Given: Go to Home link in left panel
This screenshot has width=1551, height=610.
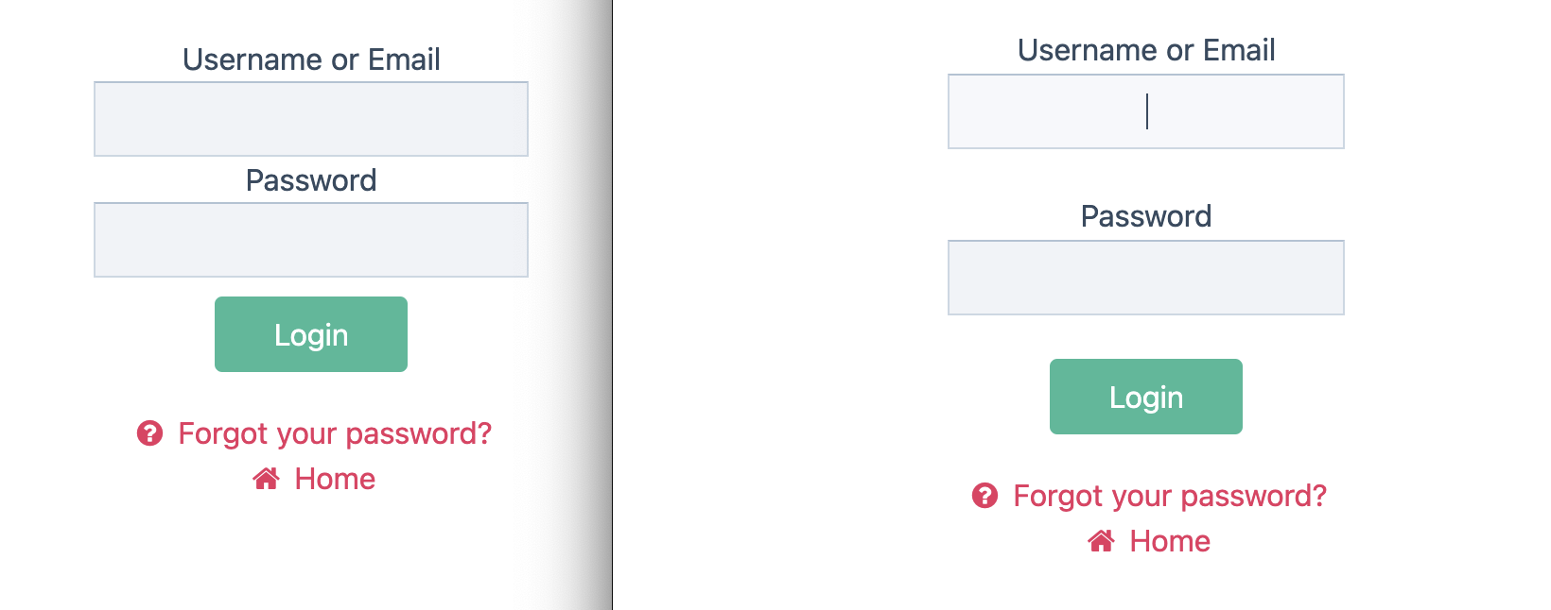Looking at the screenshot, I should pos(335,479).
